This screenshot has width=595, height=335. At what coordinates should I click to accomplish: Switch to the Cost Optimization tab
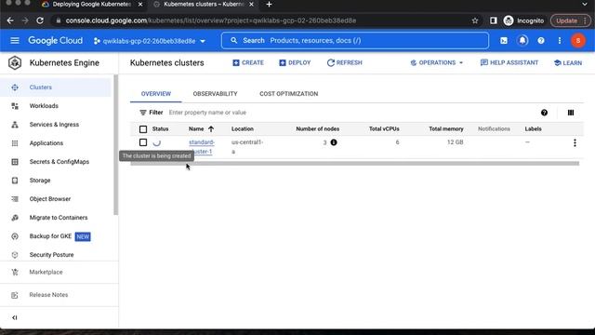289,94
